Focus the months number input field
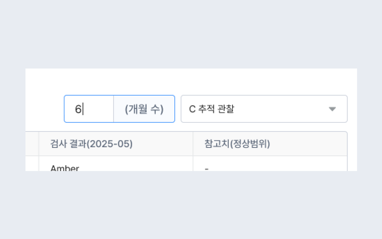 pyautogui.click(x=89, y=109)
